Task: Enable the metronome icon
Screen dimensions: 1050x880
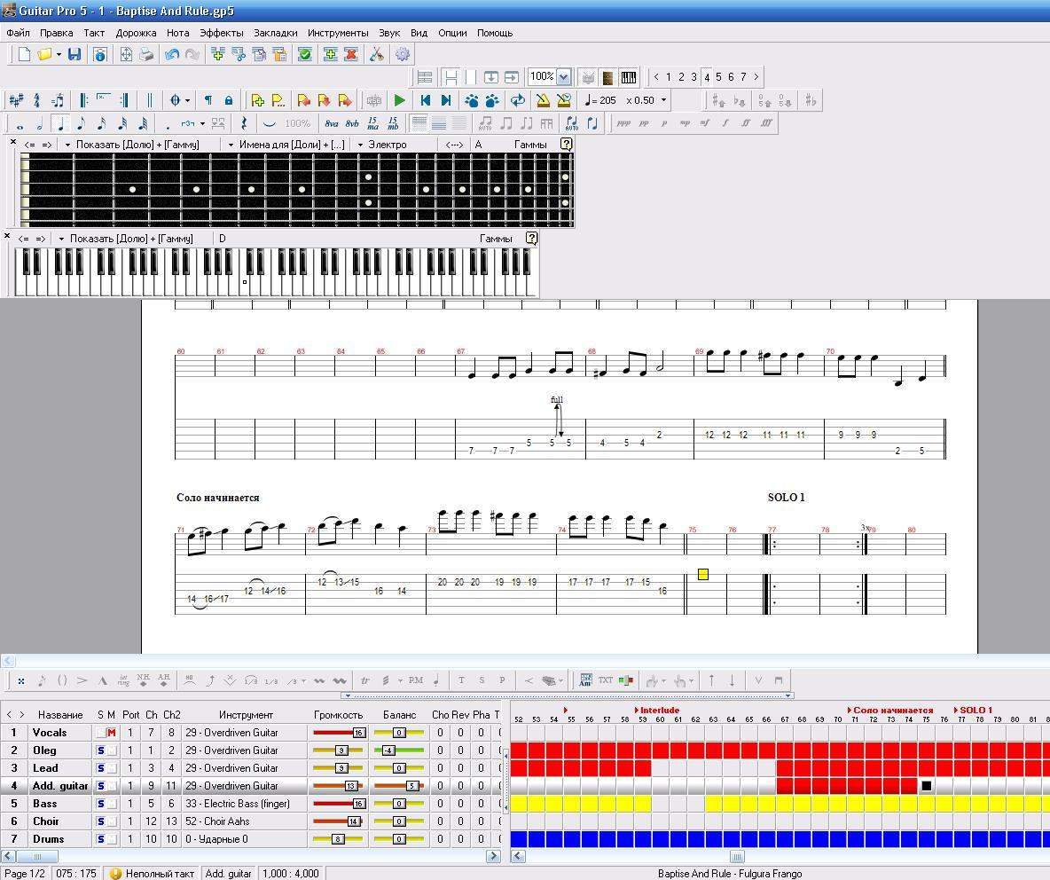Action: 543,100
